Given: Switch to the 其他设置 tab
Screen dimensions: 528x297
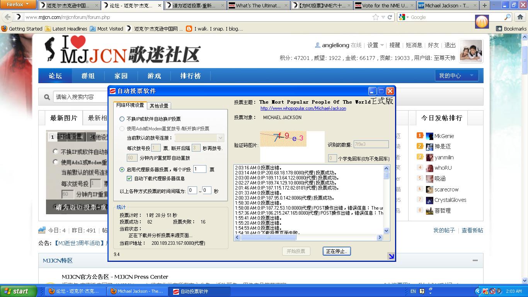Looking at the screenshot, I should 159,106.
